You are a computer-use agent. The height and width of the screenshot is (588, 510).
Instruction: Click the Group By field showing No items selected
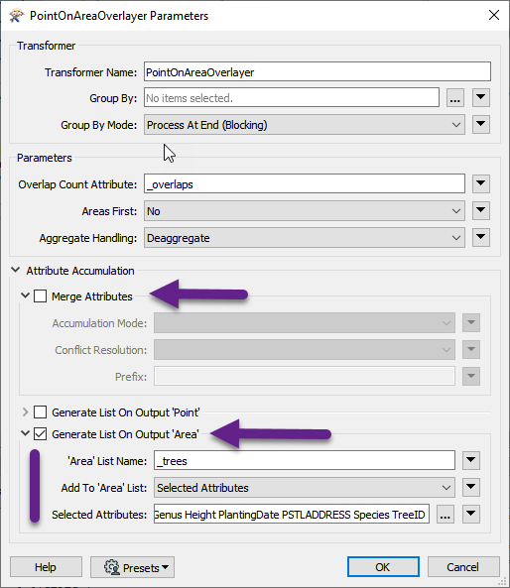(x=292, y=98)
